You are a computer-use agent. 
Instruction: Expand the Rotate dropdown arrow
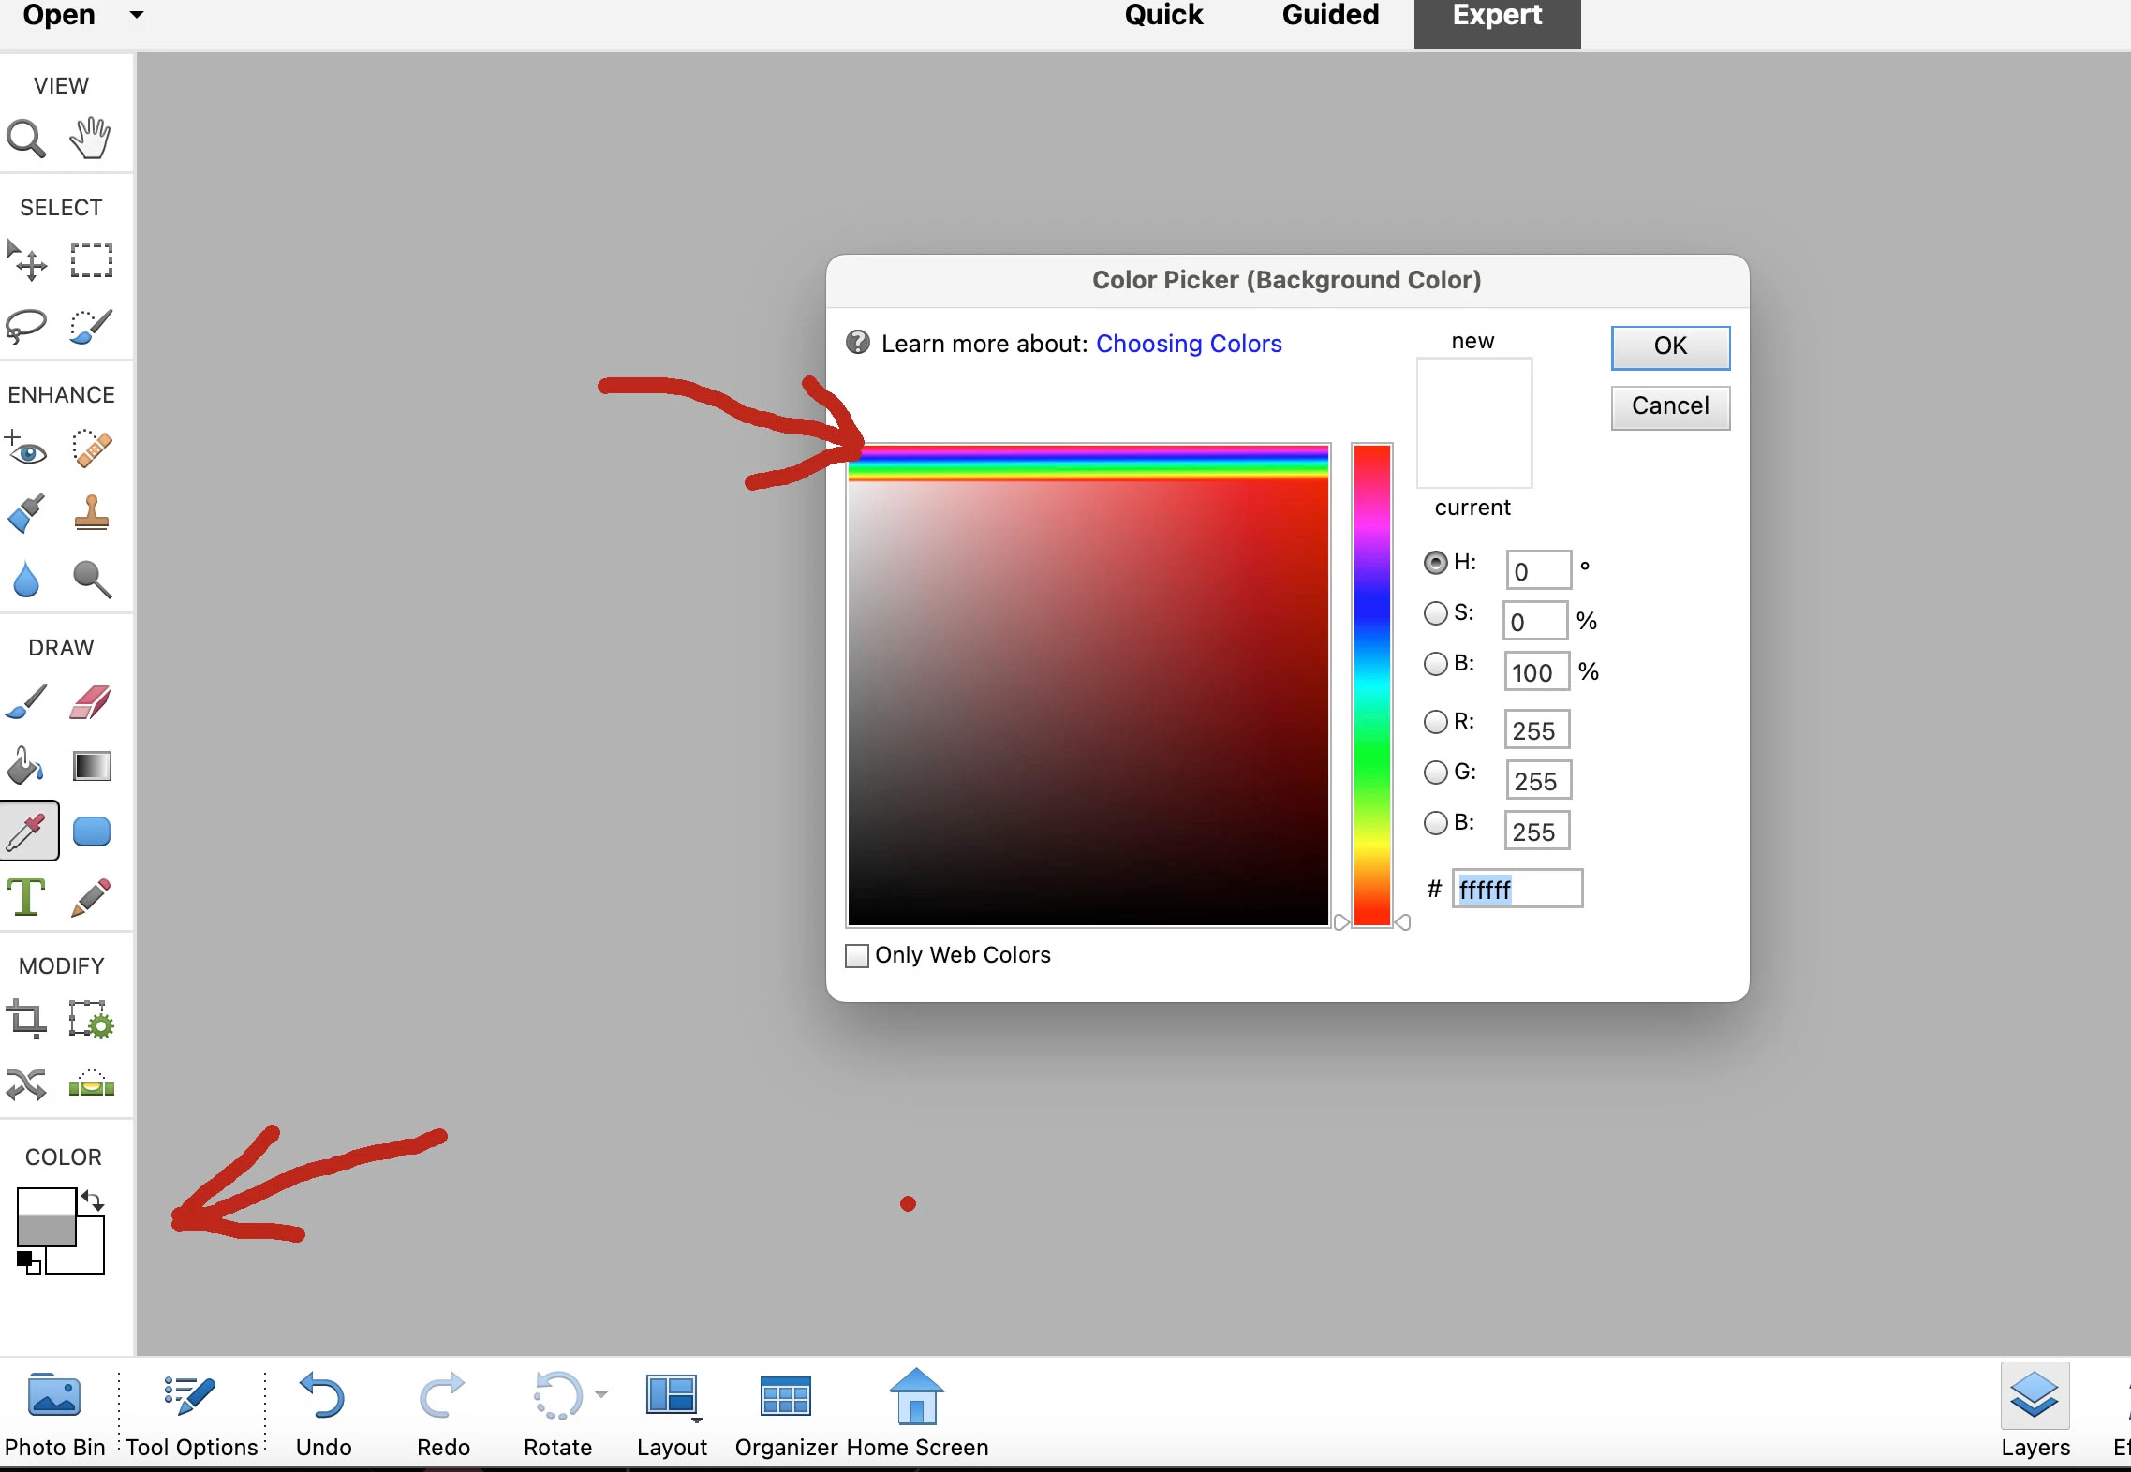pyautogui.click(x=601, y=1394)
